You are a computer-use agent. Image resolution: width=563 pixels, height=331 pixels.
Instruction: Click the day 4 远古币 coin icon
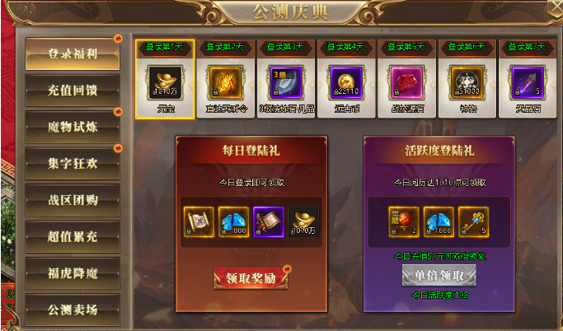coord(346,83)
